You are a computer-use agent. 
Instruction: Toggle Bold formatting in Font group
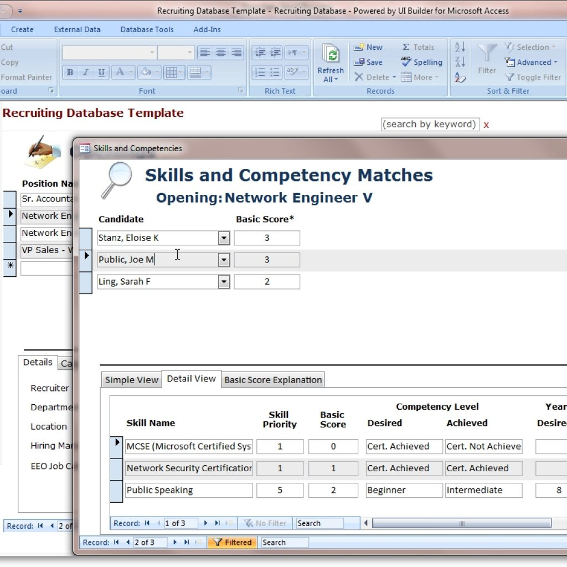70,73
